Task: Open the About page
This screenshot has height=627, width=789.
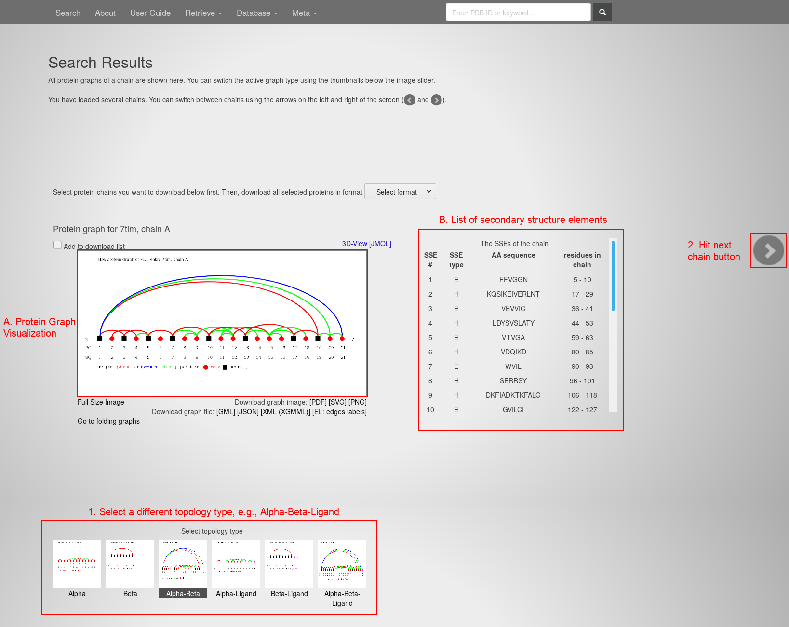Action: pyautogui.click(x=105, y=13)
